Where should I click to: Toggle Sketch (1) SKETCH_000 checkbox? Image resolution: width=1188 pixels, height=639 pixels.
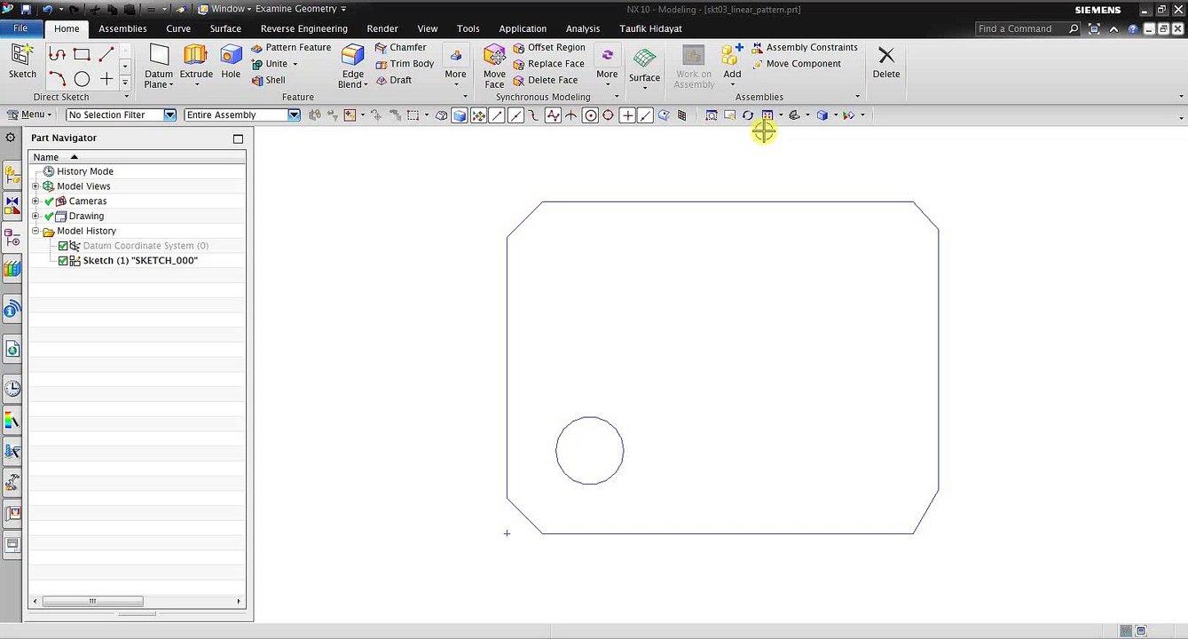(x=63, y=261)
